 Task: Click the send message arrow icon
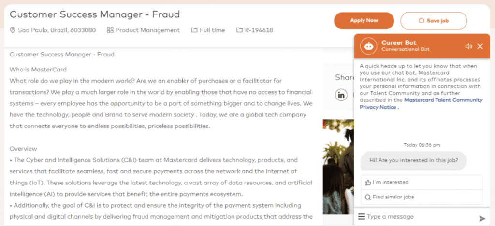(482, 218)
